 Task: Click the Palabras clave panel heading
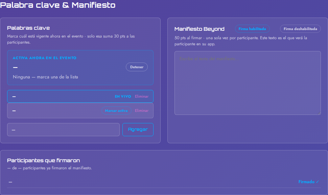point(28,28)
